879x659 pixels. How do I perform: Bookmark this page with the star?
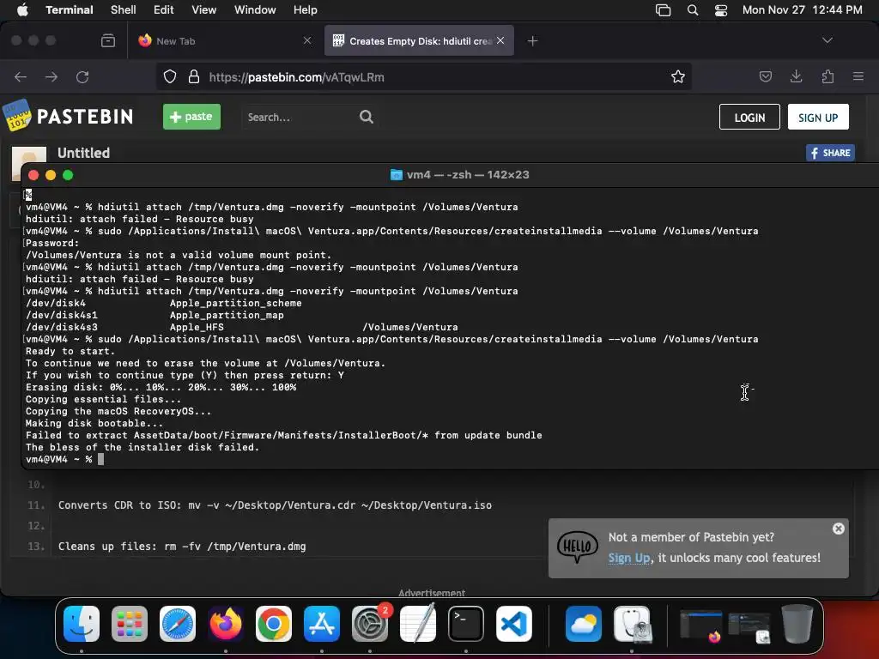[678, 76]
